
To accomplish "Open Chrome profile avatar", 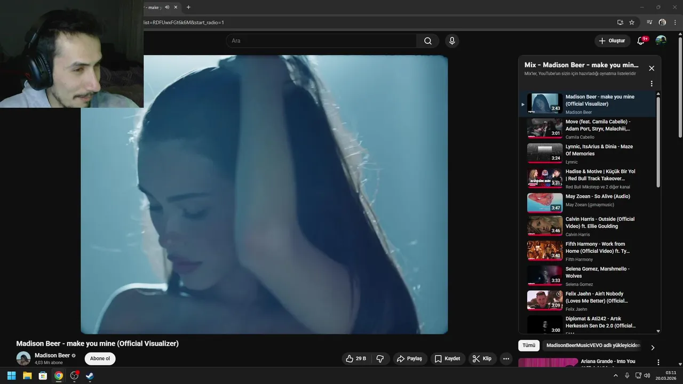I will [x=662, y=22].
